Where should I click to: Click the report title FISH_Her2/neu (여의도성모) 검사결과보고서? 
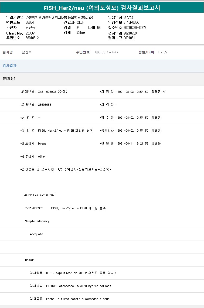pos(102,8)
